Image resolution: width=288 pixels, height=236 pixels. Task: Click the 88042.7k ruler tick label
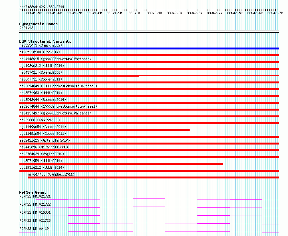pos(275,13)
